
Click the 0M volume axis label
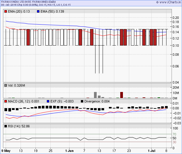pos(175,98)
